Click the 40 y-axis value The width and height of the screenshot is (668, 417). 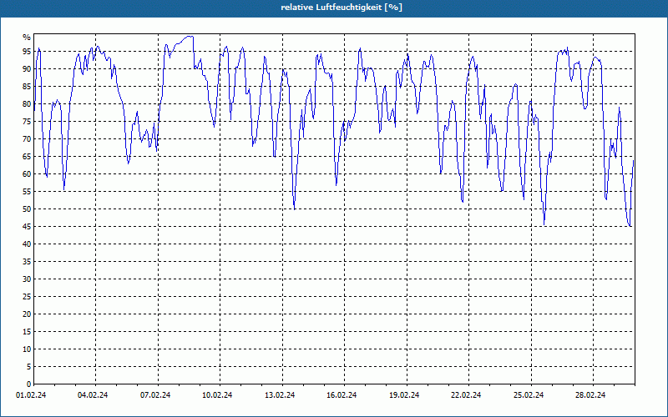click(27, 244)
